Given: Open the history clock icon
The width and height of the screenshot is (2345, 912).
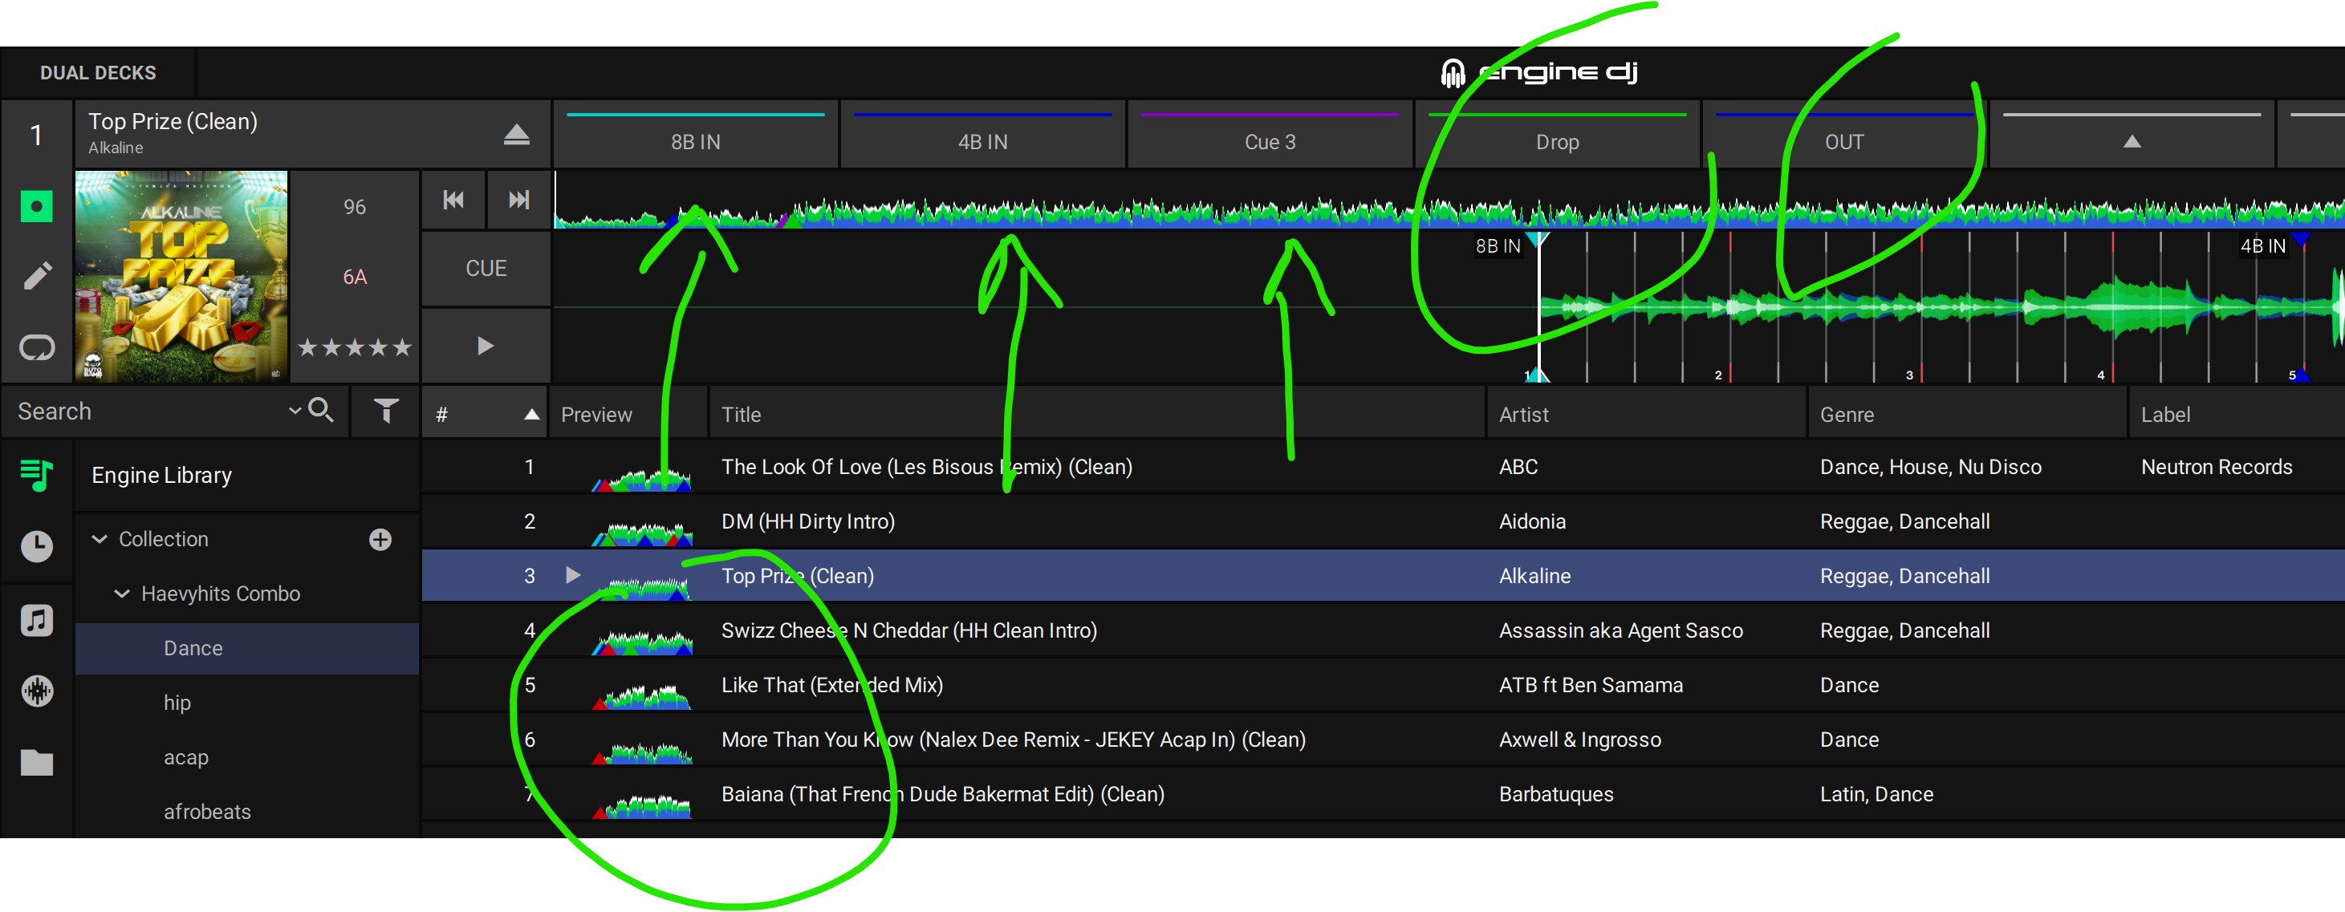Looking at the screenshot, I should coord(36,546).
